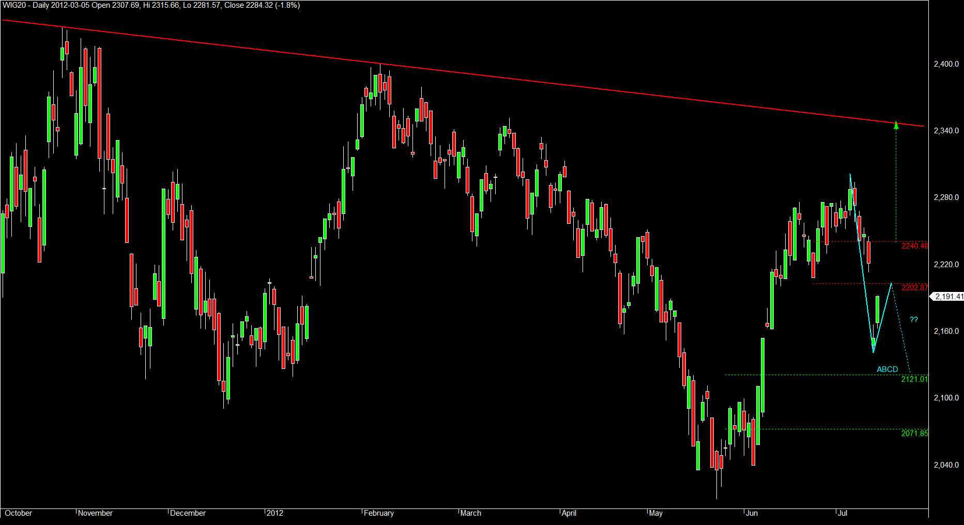Click the April label on the time axis

click(569, 513)
